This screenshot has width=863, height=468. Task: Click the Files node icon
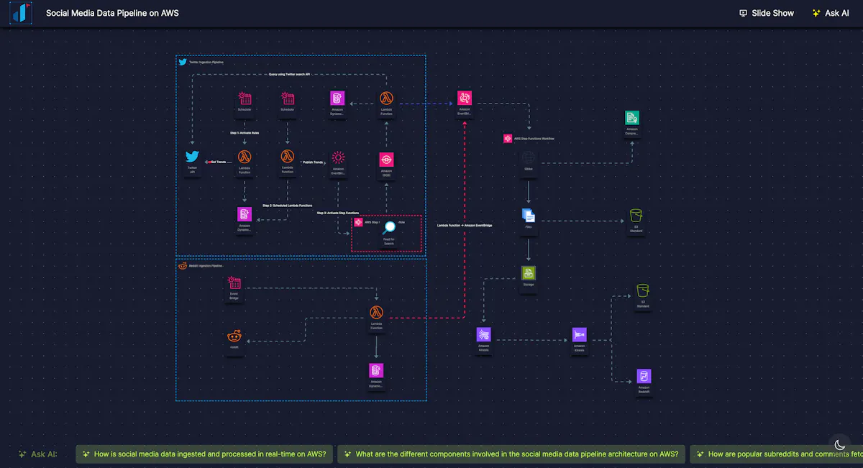[529, 215]
